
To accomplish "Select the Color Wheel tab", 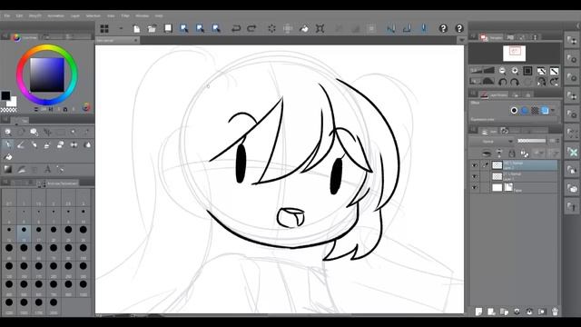I will (x=25, y=37).
